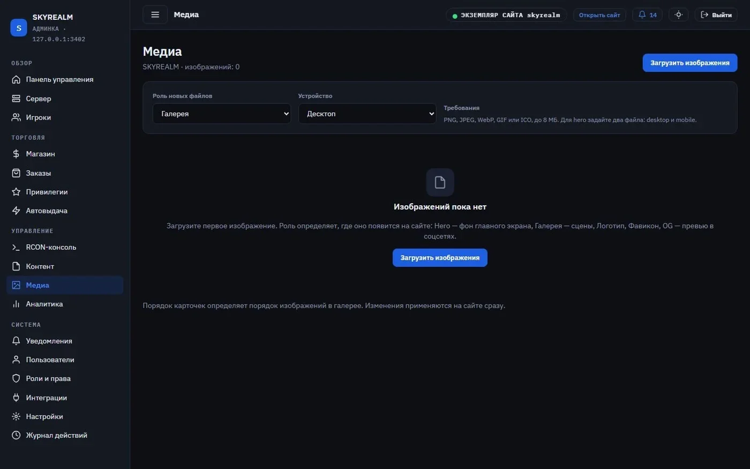This screenshot has height=469, width=750.
Task: Click the plug icon beside Интеграции
Action: coord(16,398)
